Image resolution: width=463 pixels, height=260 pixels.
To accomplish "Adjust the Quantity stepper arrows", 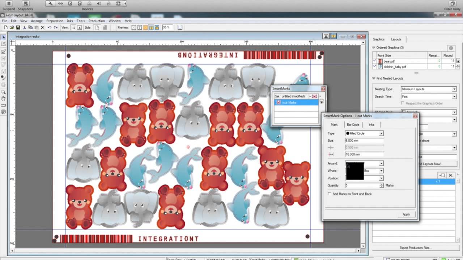I will [382, 186].
